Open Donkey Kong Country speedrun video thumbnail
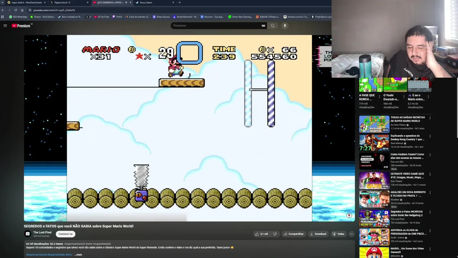Image resolution: width=458 pixels, height=258 pixels. pos(374,143)
